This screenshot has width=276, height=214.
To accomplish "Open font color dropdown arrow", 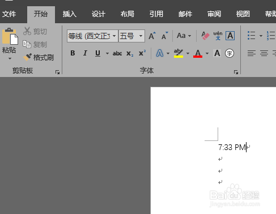I will [x=207, y=53].
